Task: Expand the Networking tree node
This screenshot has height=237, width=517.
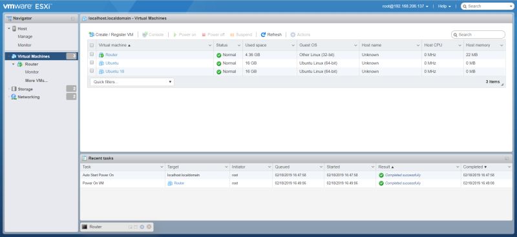Action: [x=9, y=97]
